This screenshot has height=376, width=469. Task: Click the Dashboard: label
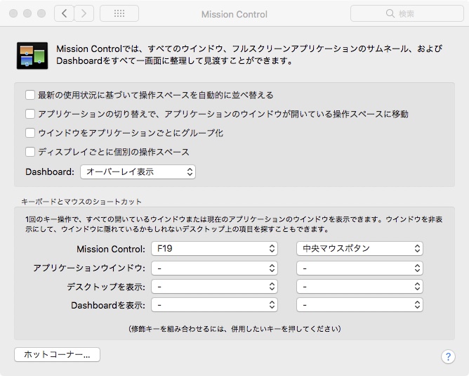pos(50,171)
